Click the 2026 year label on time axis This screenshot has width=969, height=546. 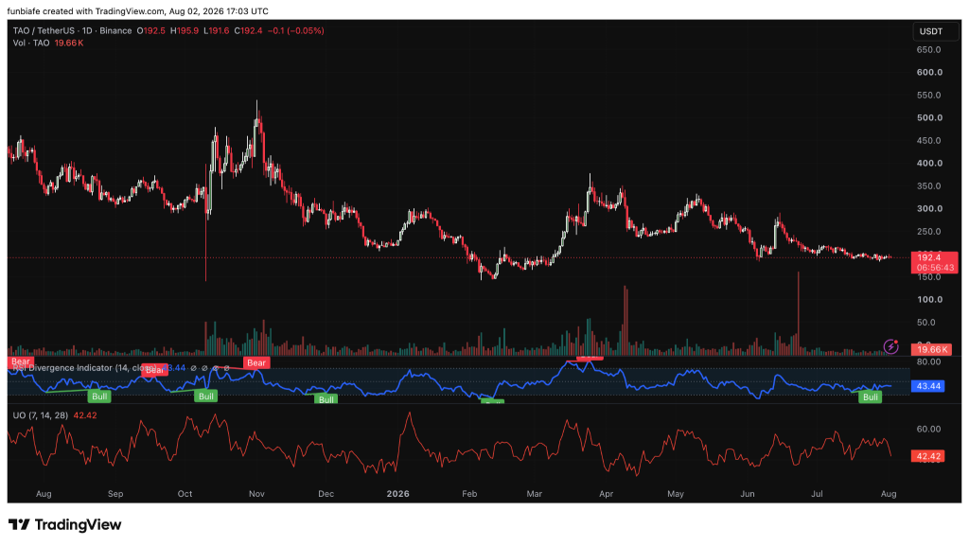click(x=398, y=494)
